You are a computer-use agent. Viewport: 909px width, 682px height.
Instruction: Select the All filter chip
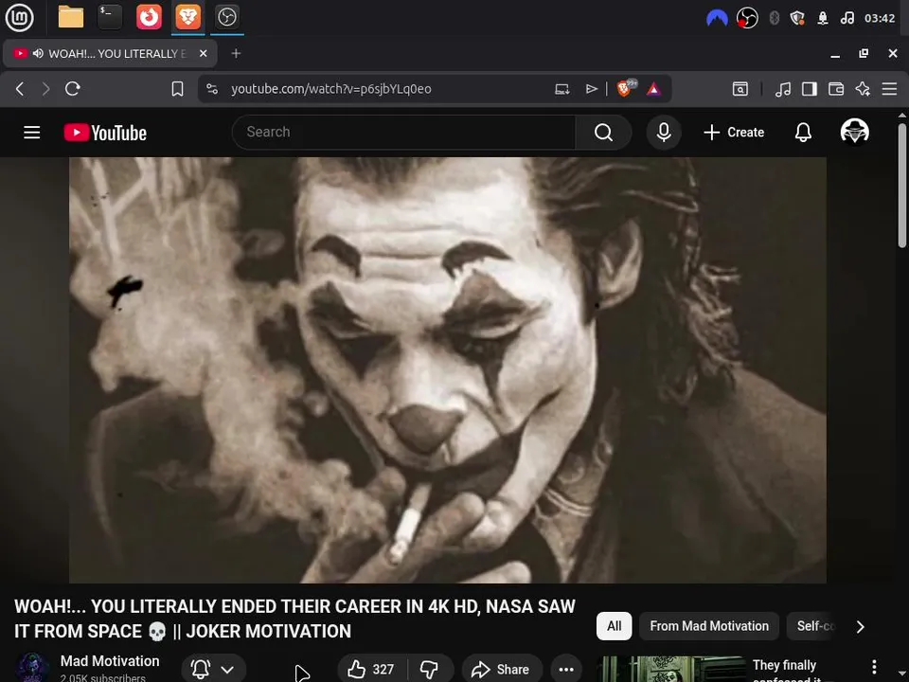tap(614, 626)
